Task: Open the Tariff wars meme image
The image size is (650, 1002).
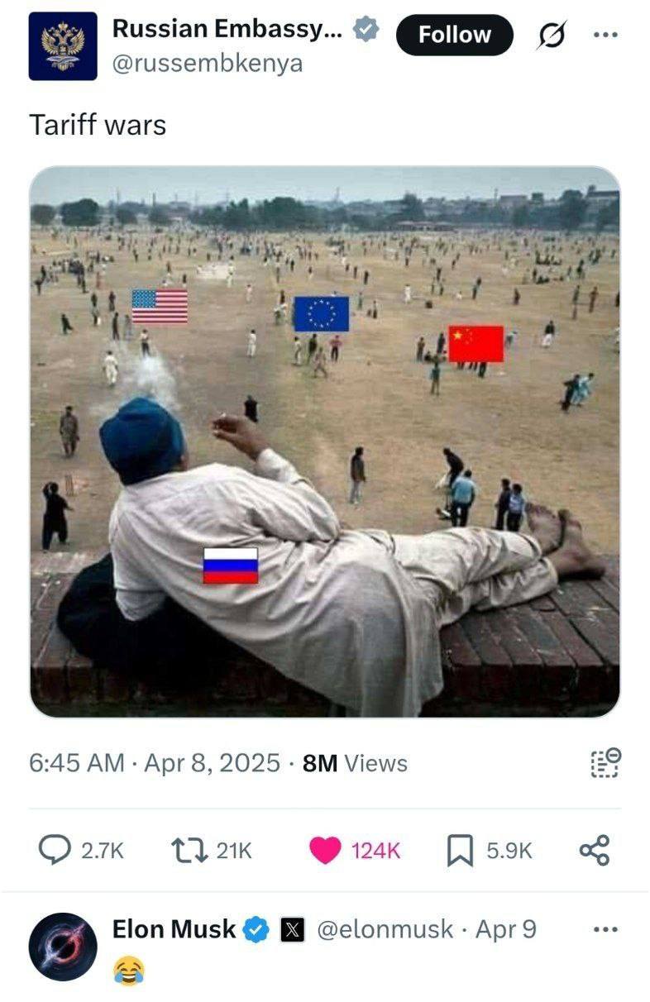Action: tap(325, 441)
